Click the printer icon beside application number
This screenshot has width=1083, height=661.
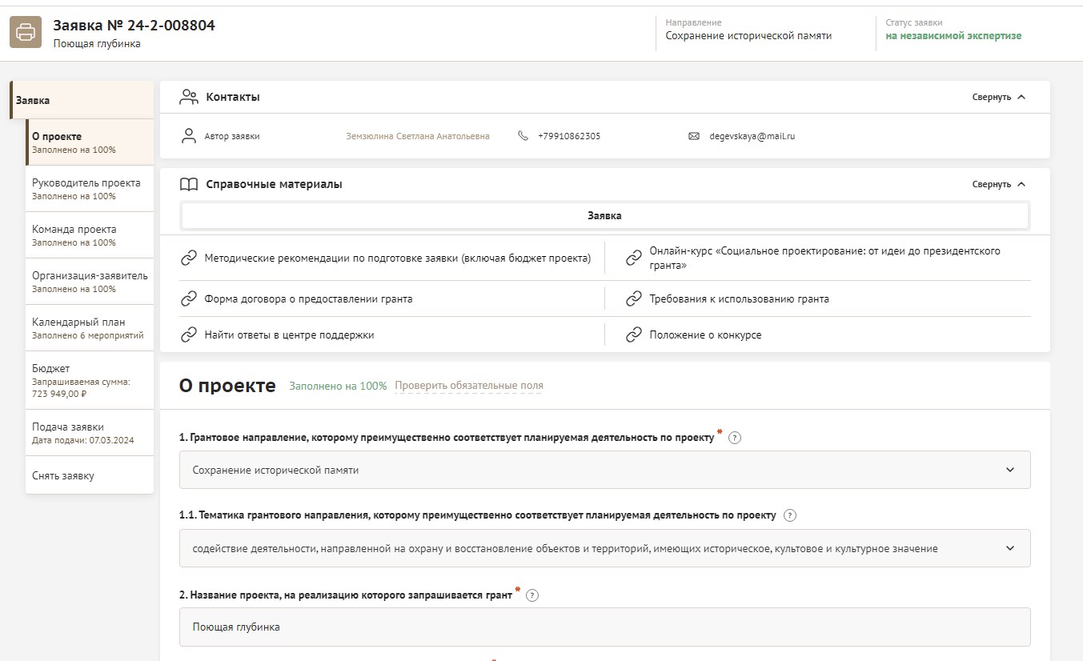(26, 33)
